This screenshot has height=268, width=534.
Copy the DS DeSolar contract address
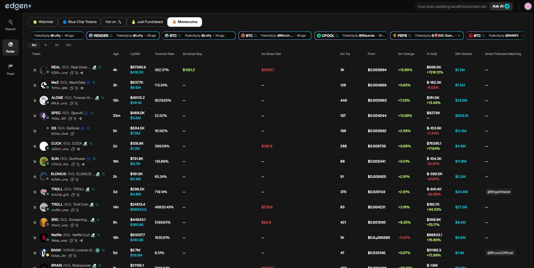point(72,134)
